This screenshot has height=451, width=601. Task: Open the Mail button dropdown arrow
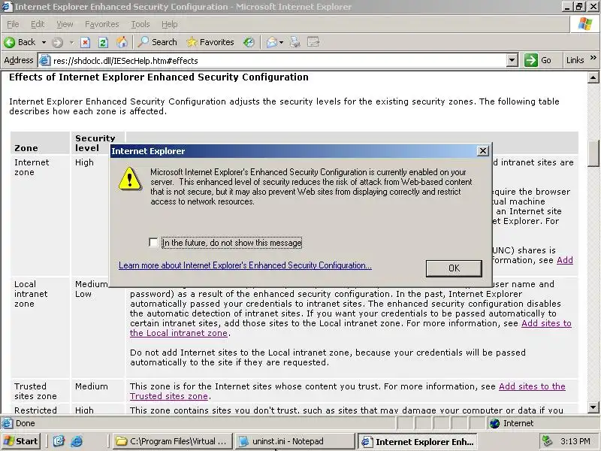[281, 42]
